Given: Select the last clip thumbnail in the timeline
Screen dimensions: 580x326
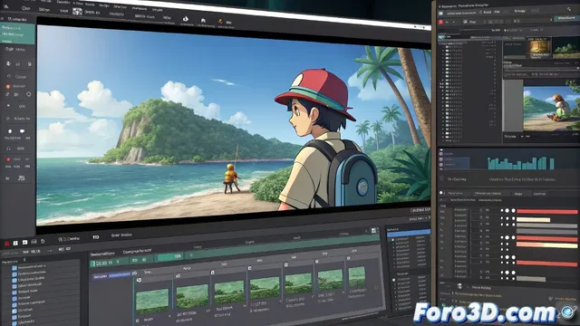Looking at the screenshot, I should [x=357, y=277].
